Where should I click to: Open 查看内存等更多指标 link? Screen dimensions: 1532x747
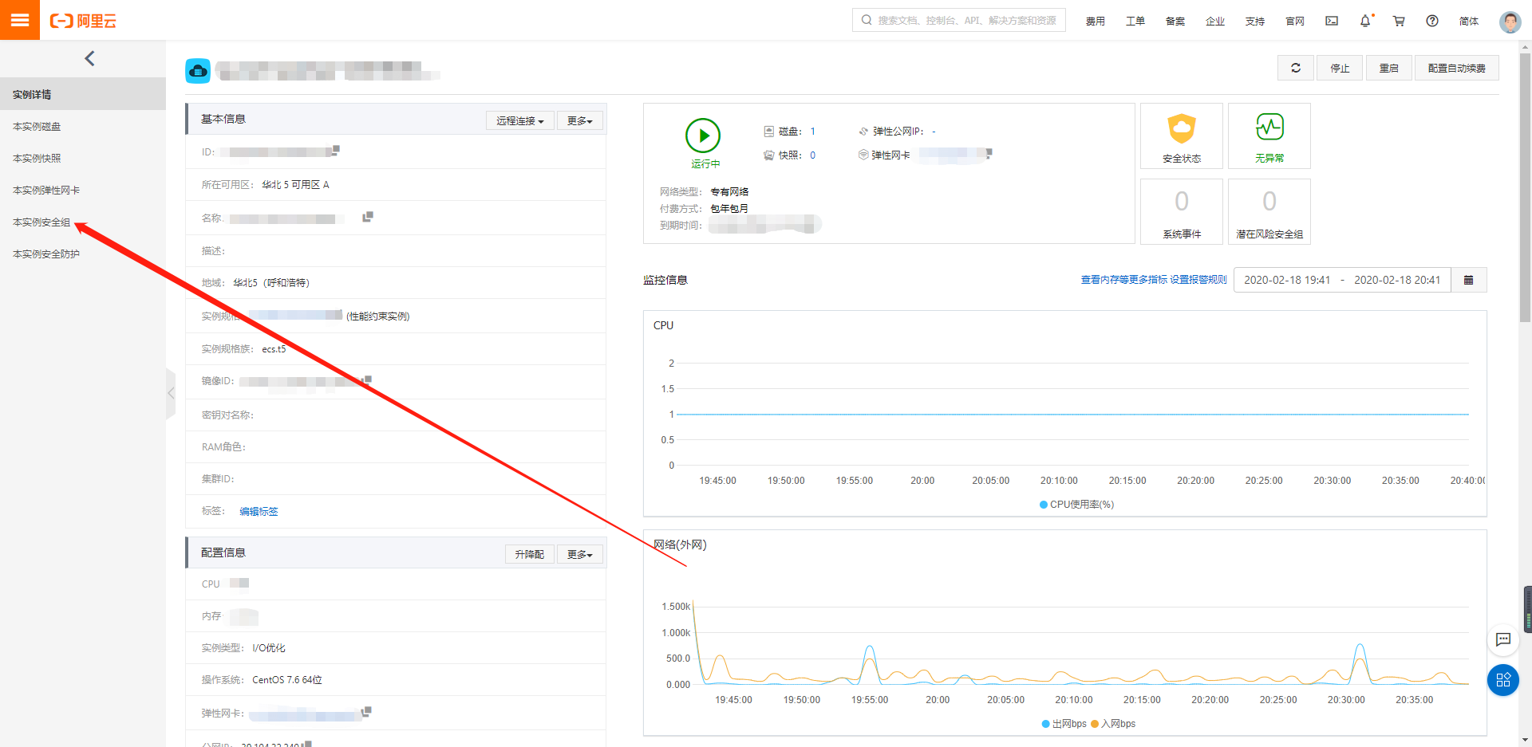pyautogui.click(x=1123, y=280)
